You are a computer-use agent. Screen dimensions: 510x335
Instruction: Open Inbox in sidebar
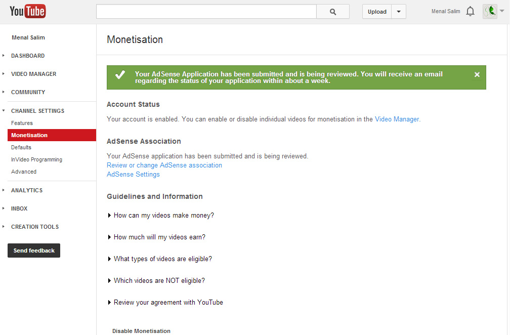point(19,208)
